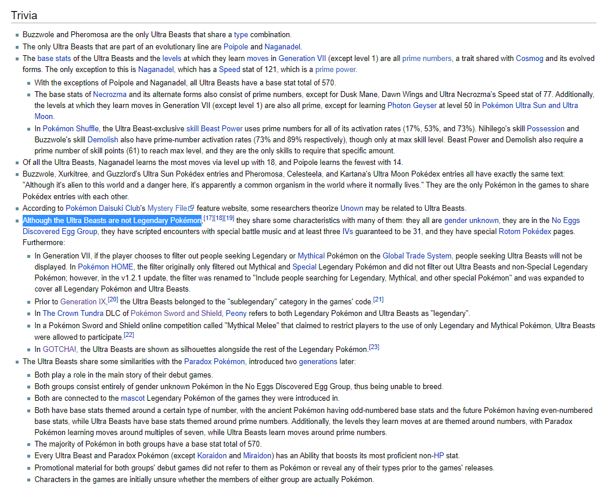Open the Poipole link after 'evolutionary line are'
Viewport: 611px width, 489px height.
coord(235,47)
